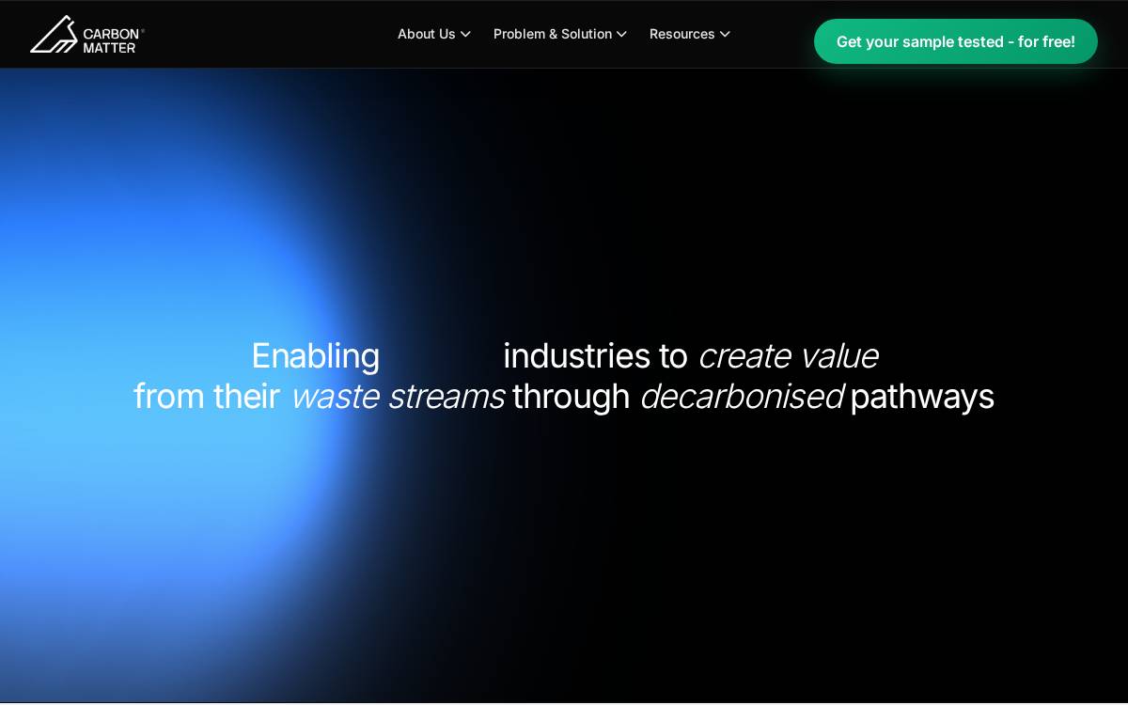
Task: Click the 'decarbonised' headline text
Action: (741, 396)
